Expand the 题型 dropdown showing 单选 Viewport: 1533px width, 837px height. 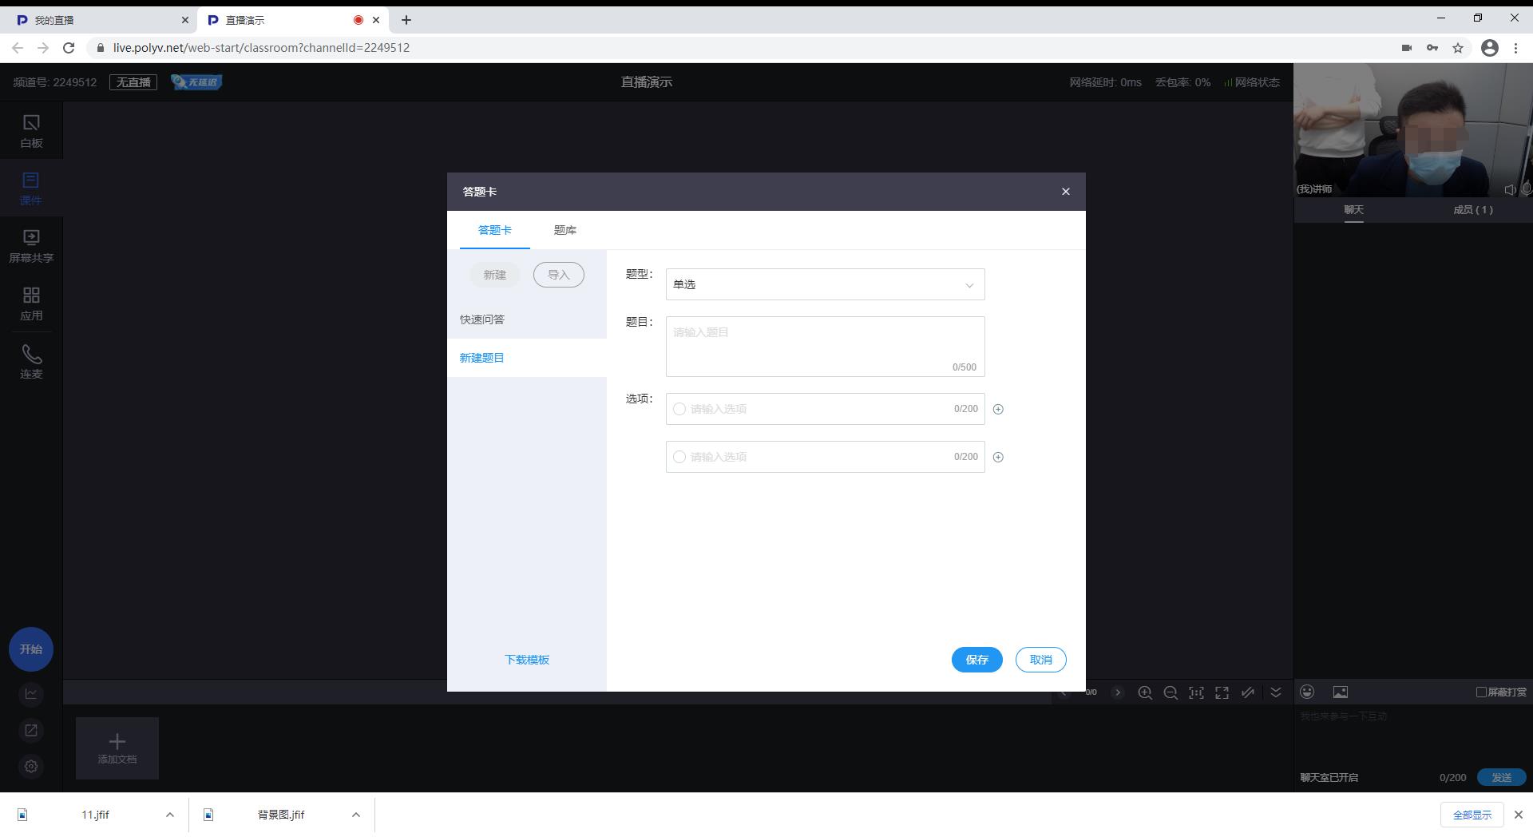(x=825, y=284)
